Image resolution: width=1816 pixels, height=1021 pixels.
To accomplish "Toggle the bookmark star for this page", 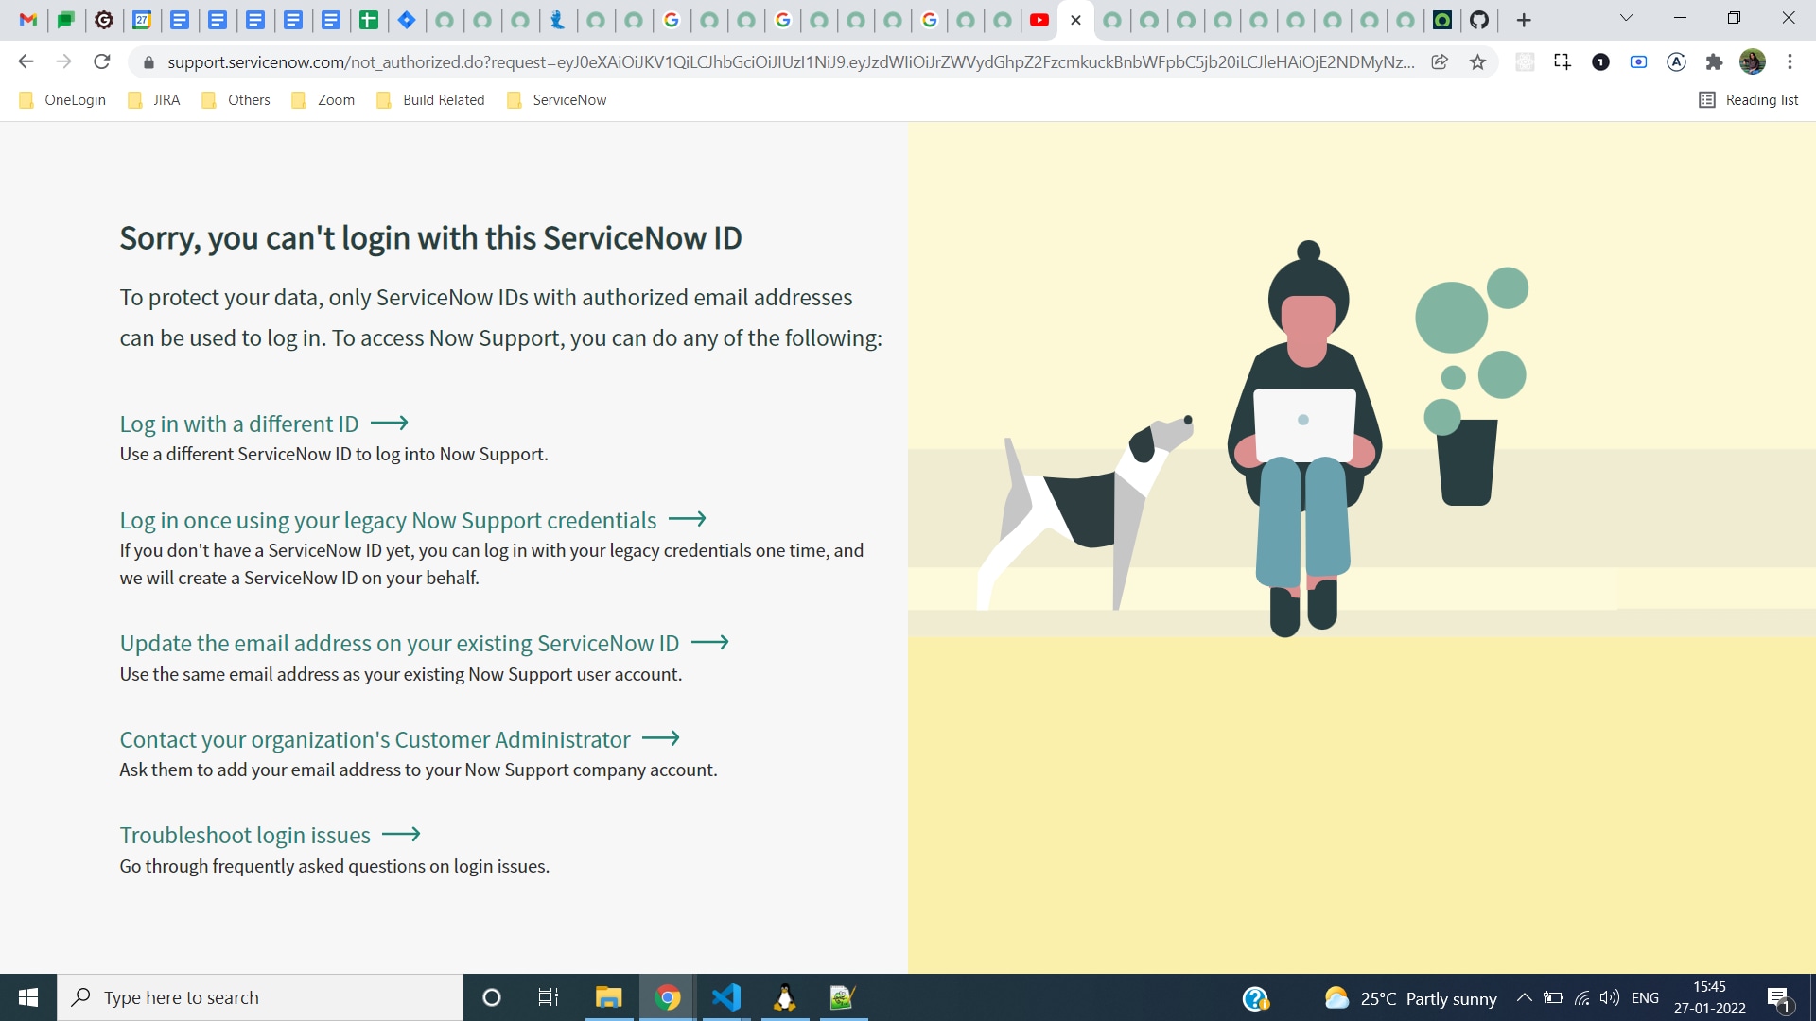I will pyautogui.click(x=1478, y=61).
